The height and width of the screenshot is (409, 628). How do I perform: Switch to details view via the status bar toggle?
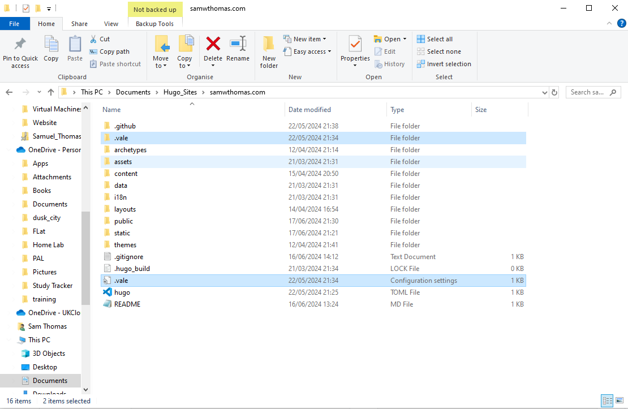[x=607, y=401]
